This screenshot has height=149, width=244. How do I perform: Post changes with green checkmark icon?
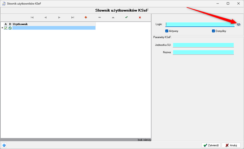point(127,17)
